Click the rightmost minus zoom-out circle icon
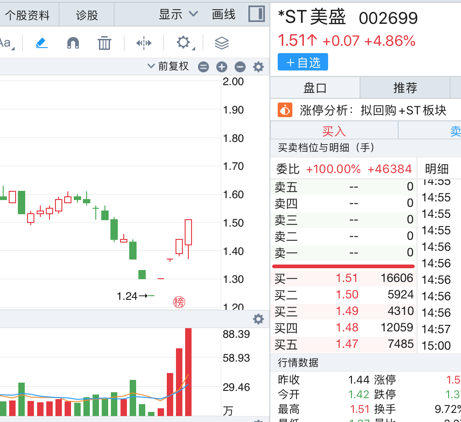Screen dimensions: 461x422 (240, 67)
